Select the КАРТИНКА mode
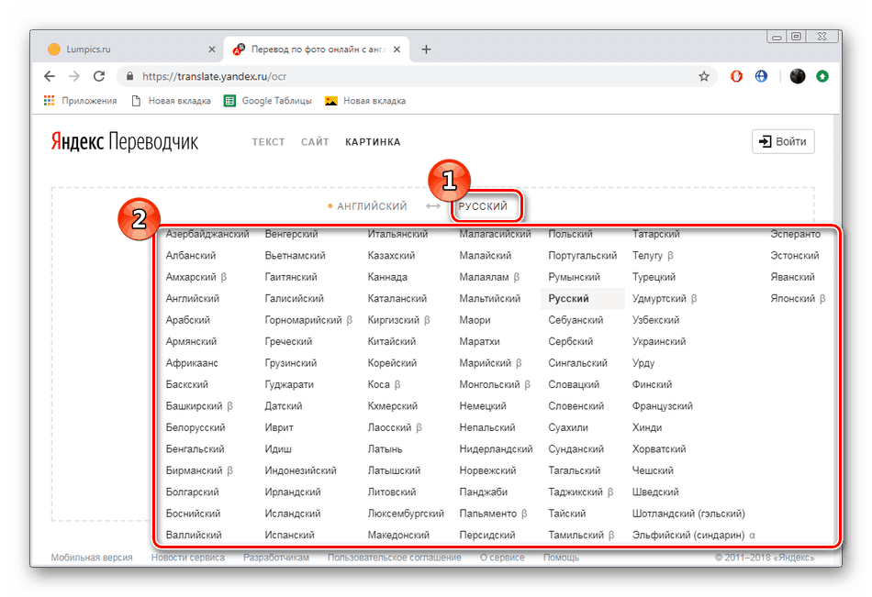 pos(374,142)
